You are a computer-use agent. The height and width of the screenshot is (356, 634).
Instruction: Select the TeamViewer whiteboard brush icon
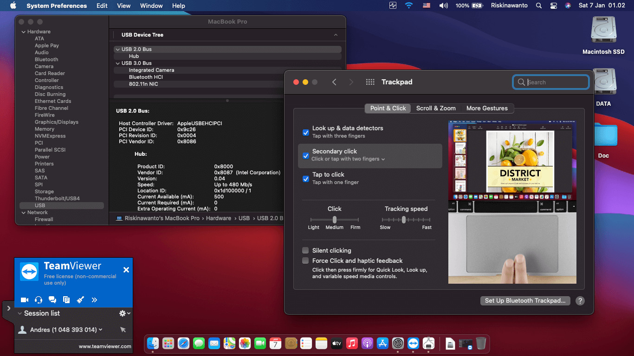click(x=80, y=300)
